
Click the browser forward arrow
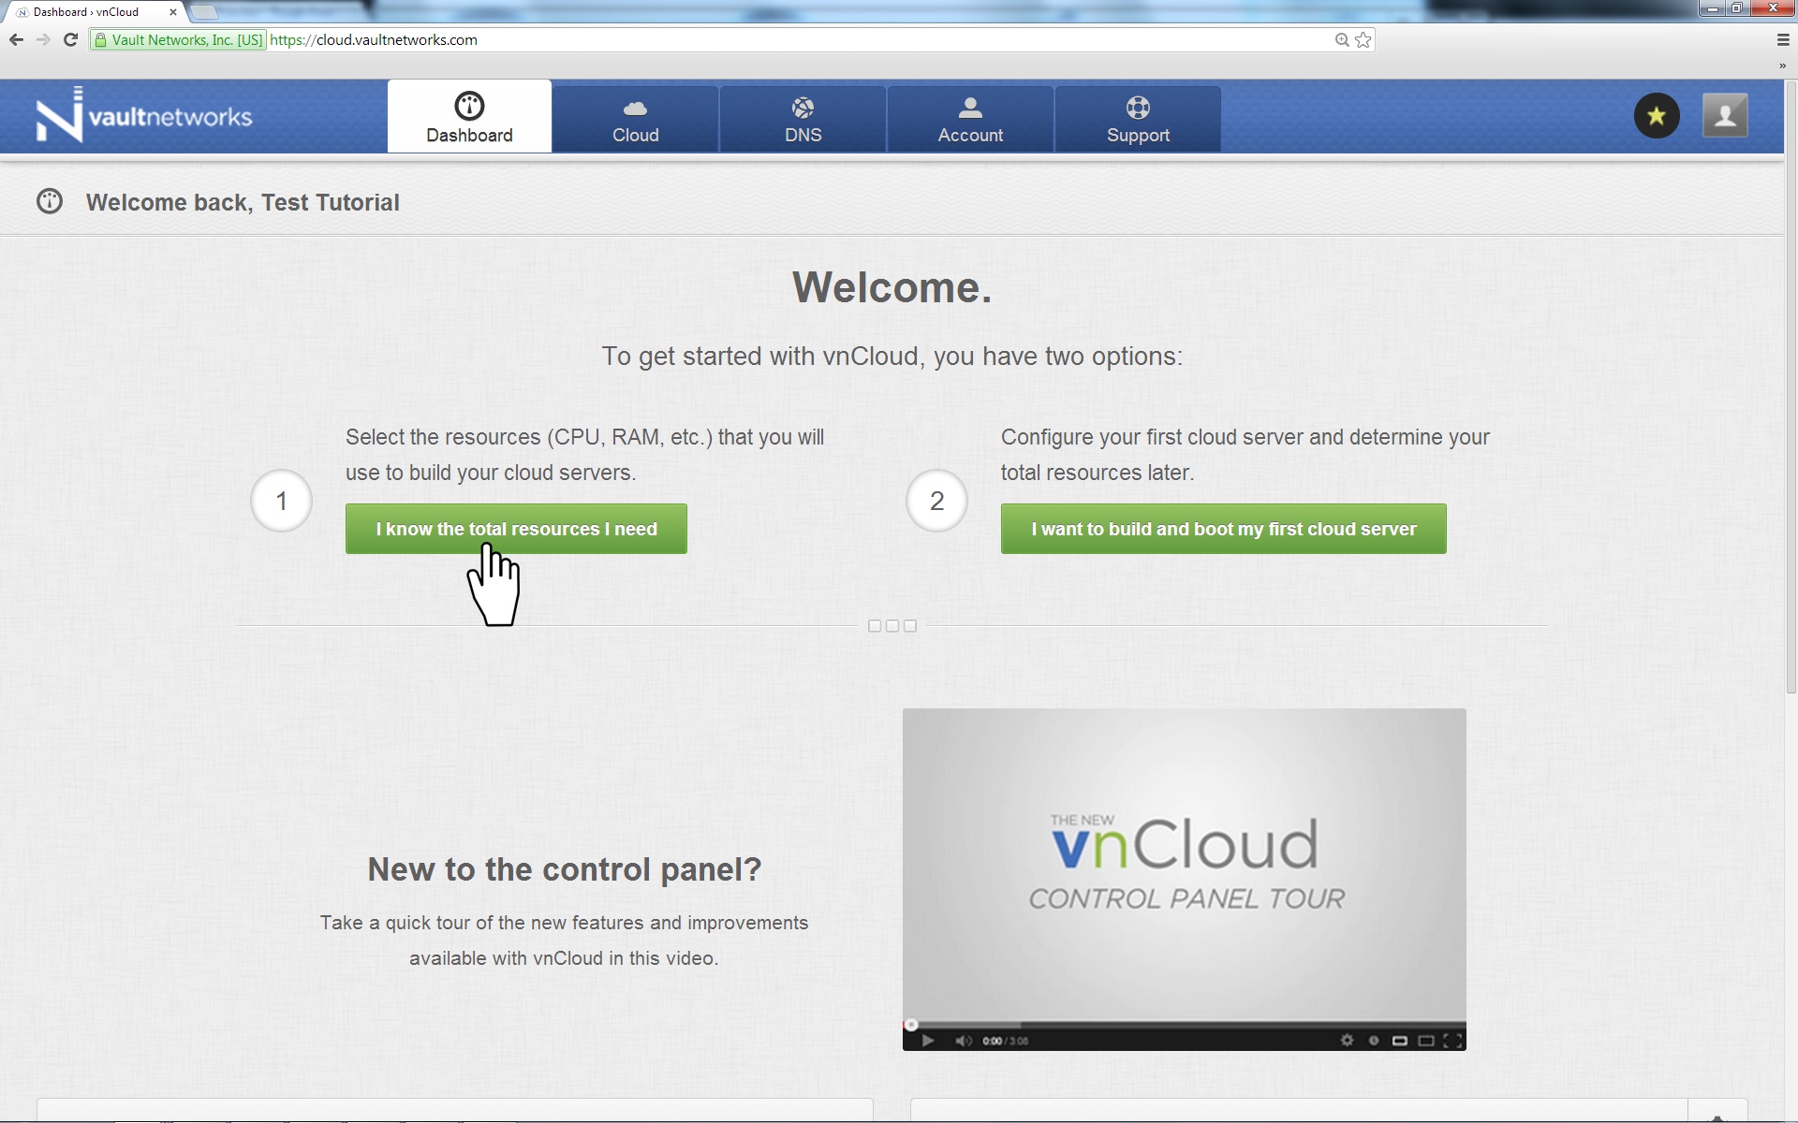43,39
